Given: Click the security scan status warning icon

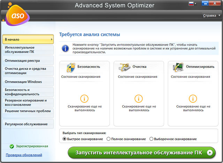Looking at the screenshot, I should pyautogui.click(x=84, y=98).
